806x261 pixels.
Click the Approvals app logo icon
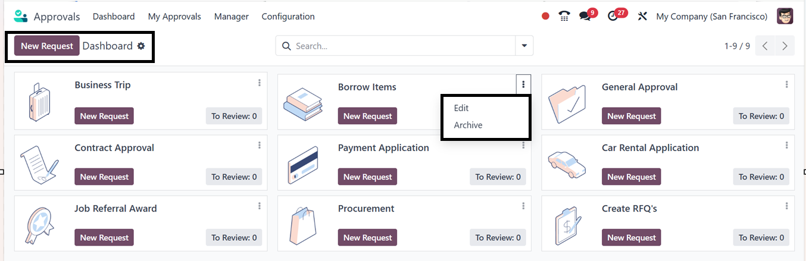point(21,16)
